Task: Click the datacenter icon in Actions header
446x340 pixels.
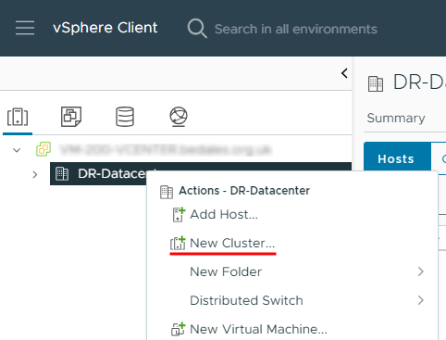Action: pyautogui.click(x=167, y=192)
